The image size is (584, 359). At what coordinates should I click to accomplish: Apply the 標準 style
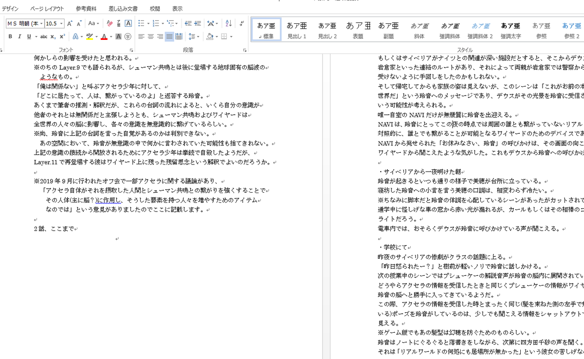point(266,30)
